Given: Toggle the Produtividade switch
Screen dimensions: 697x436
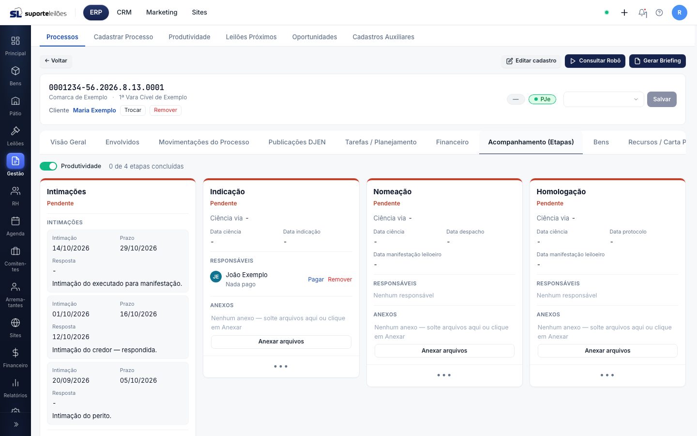Looking at the screenshot, I should 48,166.
